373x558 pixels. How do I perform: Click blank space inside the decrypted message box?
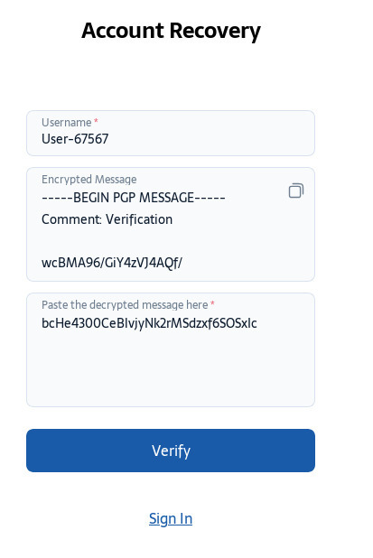(171, 370)
